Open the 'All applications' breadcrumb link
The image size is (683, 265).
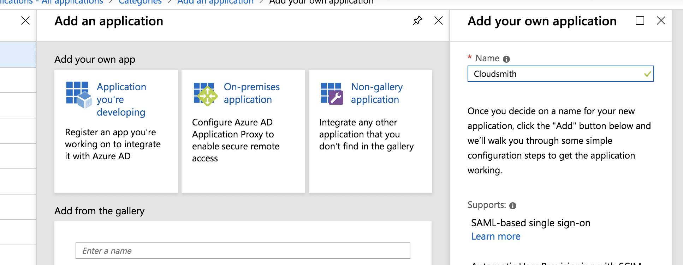coord(72,2)
